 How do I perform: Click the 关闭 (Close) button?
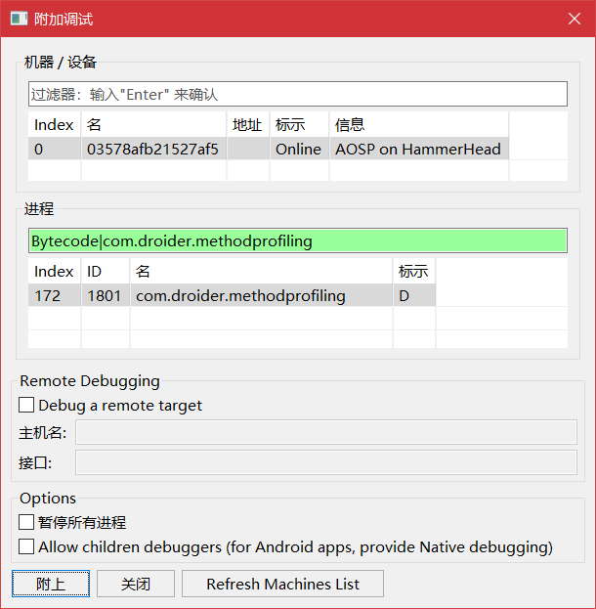pyautogui.click(x=136, y=584)
